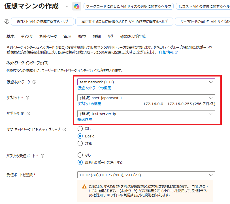
Task: Select the Basic radio for NIC security group
Action: pyautogui.click(x=80, y=136)
